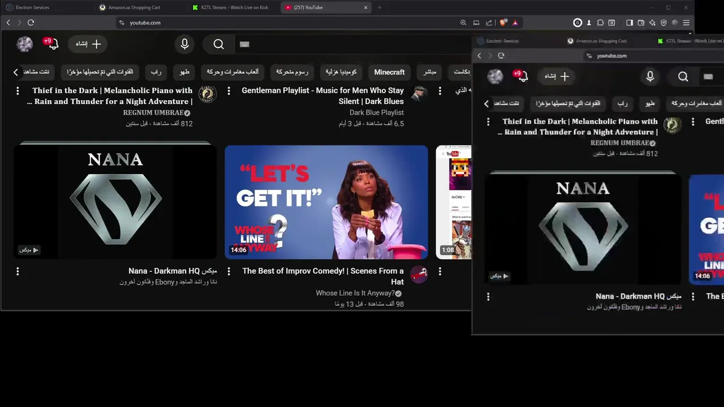This screenshot has height=407, width=724.
Task: Open options menu for The Best of Improv Comedy video
Action: click(x=229, y=271)
